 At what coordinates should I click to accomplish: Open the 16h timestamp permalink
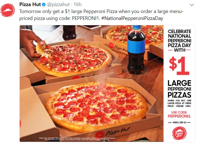click(x=78, y=4)
